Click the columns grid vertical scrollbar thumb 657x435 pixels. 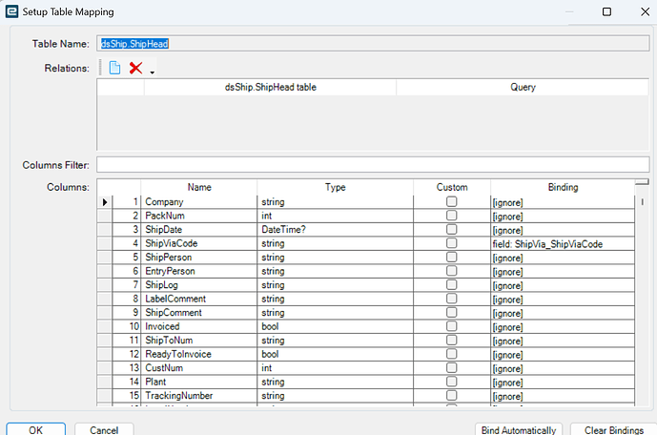coord(642,202)
